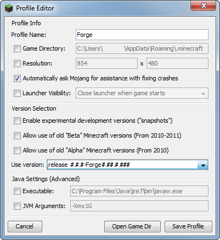
Task: Click the Minecraft grass block icon
Action: click(9, 8)
